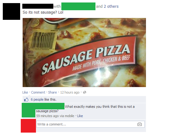View the 6 people who like this
The height and width of the screenshot is (136, 172).
pyautogui.click(x=44, y=99)
